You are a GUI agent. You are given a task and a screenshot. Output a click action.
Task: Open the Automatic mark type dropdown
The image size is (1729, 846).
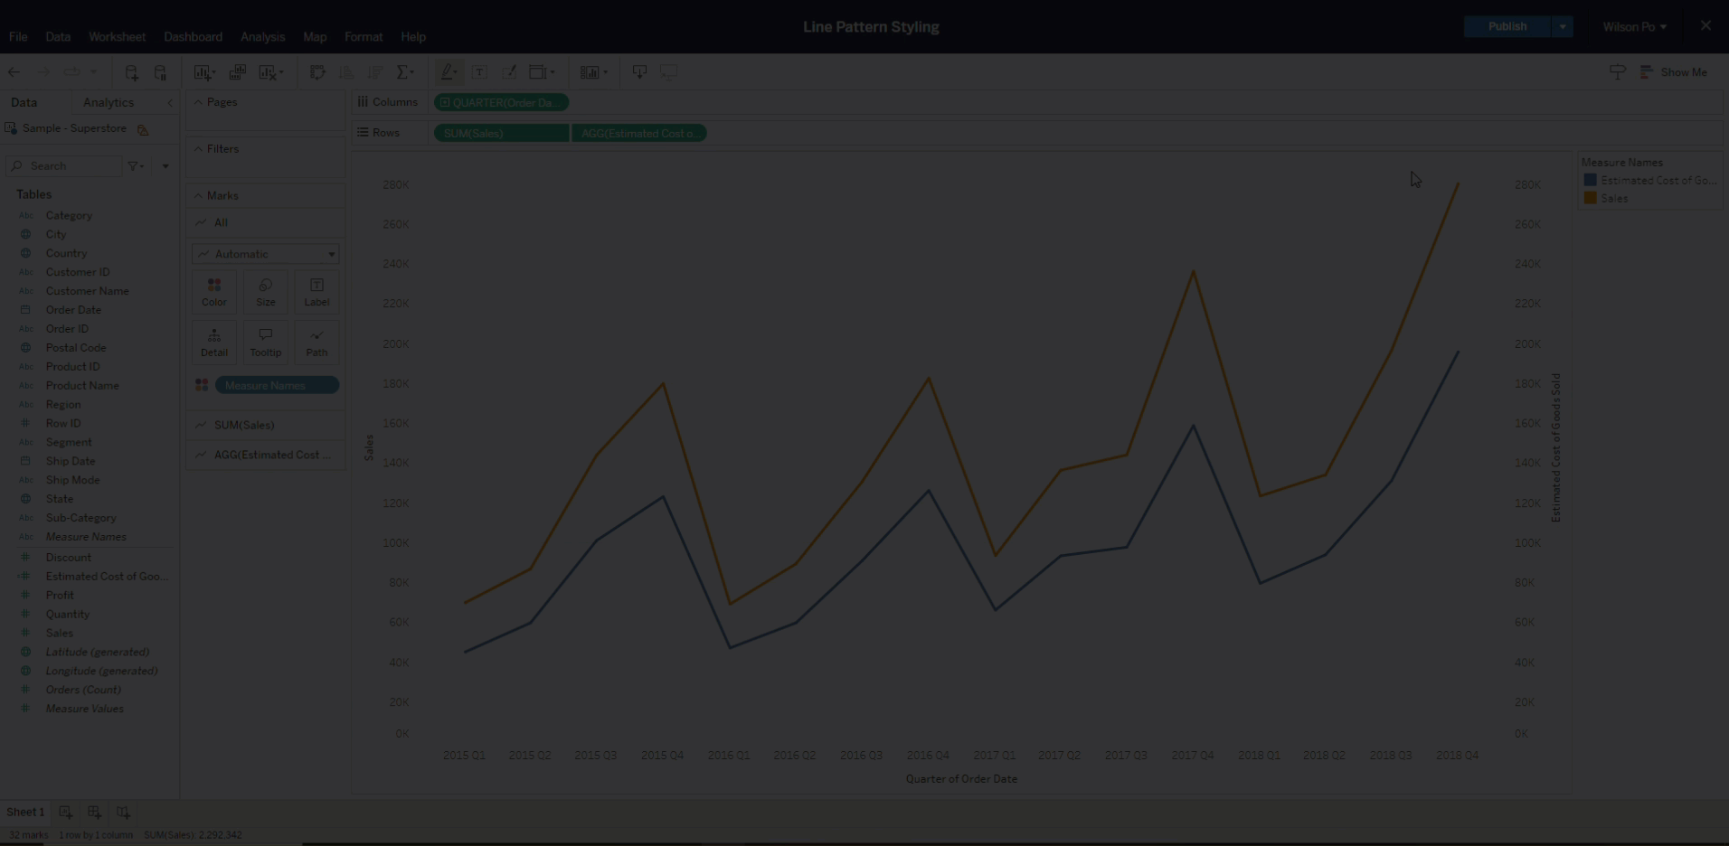tap(266, 254)
